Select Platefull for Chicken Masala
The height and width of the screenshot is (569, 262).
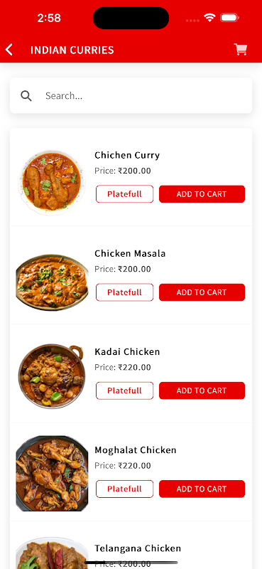(x=125, y=292)
